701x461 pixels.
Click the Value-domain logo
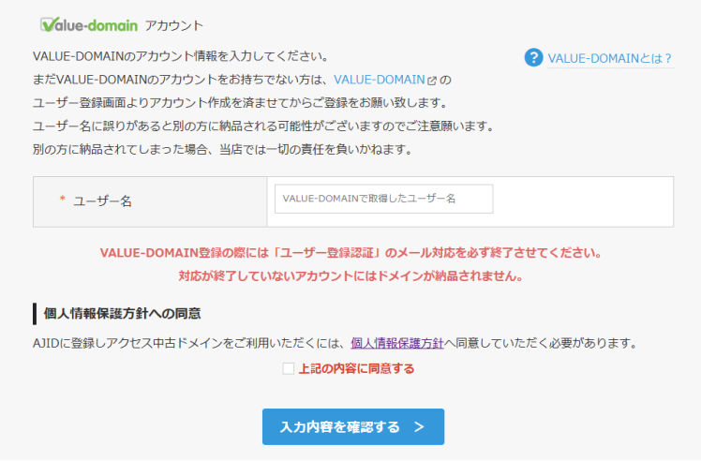click(89, 25)
